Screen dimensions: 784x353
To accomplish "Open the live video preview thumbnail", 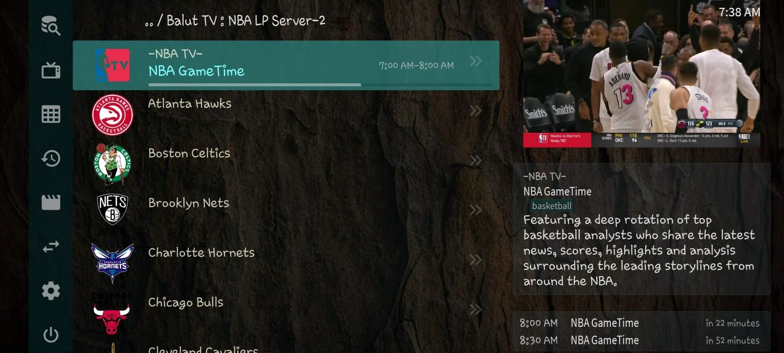I will [641, 74].
